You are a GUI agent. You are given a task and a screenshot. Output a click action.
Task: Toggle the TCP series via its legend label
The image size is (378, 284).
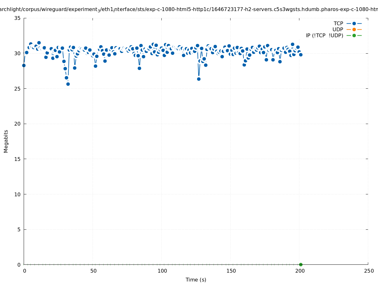pos(338,23)
